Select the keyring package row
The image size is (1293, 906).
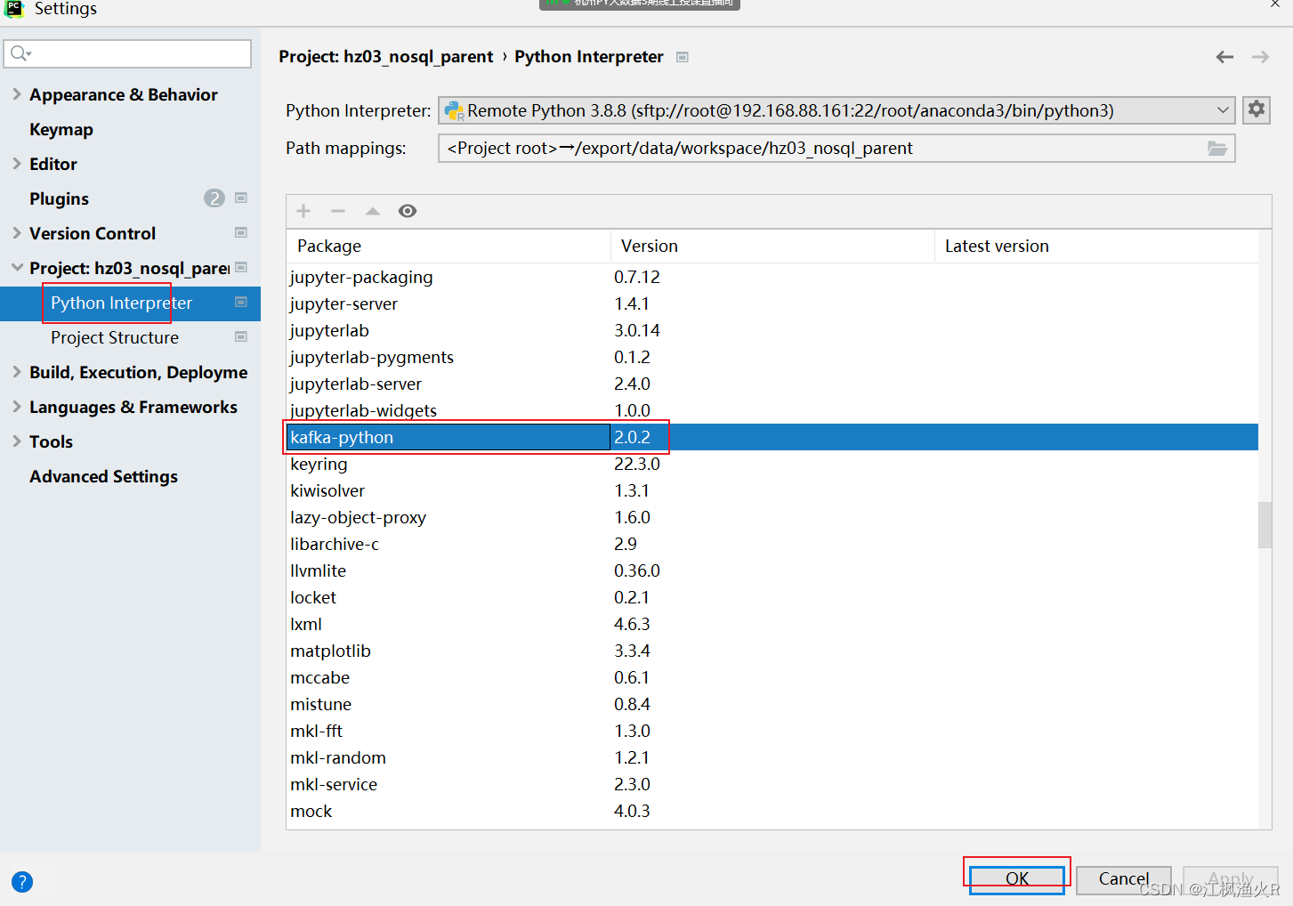(x=772, y=464)
